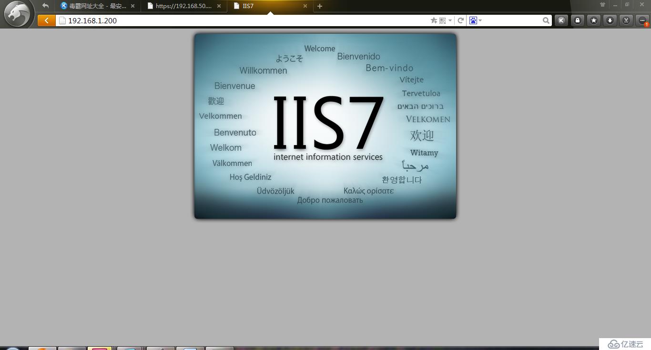Click the lock toolbar button
The width and height of the screenshot is (651, 350).
pos(578,20)
